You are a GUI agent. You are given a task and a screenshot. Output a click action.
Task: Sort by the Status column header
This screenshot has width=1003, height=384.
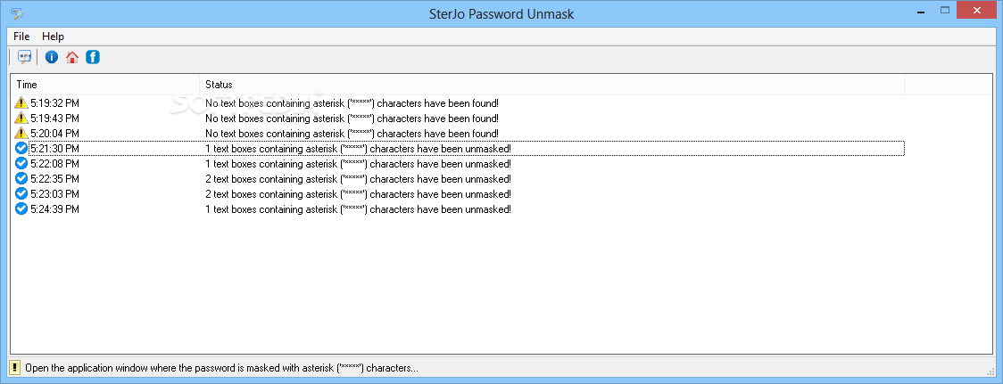pos(552,85)
